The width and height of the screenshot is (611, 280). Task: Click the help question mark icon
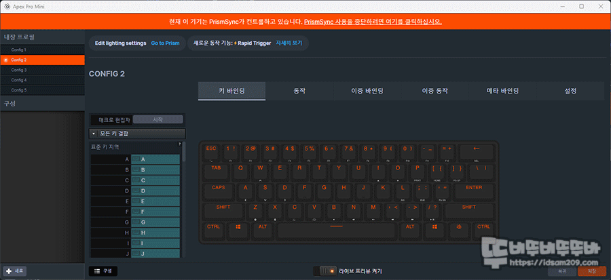point(180,144)
